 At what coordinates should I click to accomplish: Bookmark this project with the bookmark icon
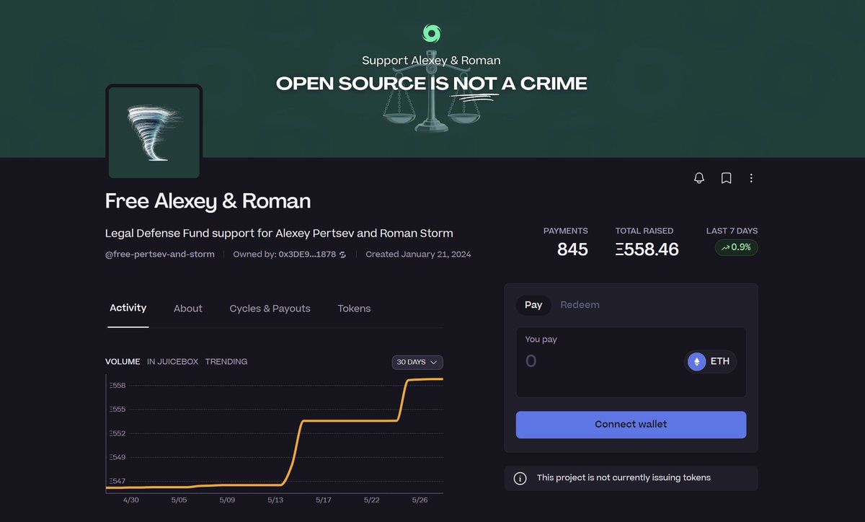(x=727, y=178)
